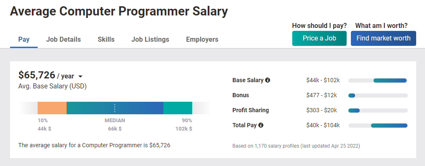Select the Job Listings tab
This screenshot has width=425, height=166.
(x=150, y=39)
